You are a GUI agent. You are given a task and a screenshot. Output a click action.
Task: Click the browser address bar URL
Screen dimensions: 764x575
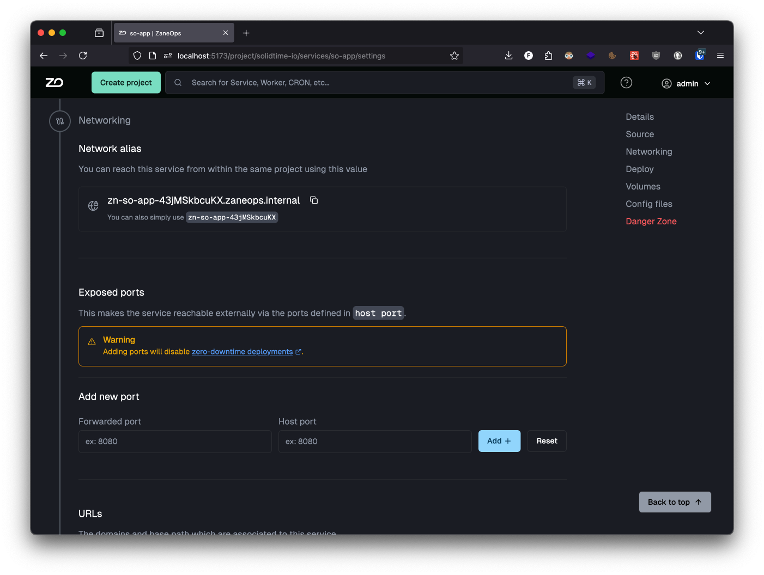coord(281,56)
